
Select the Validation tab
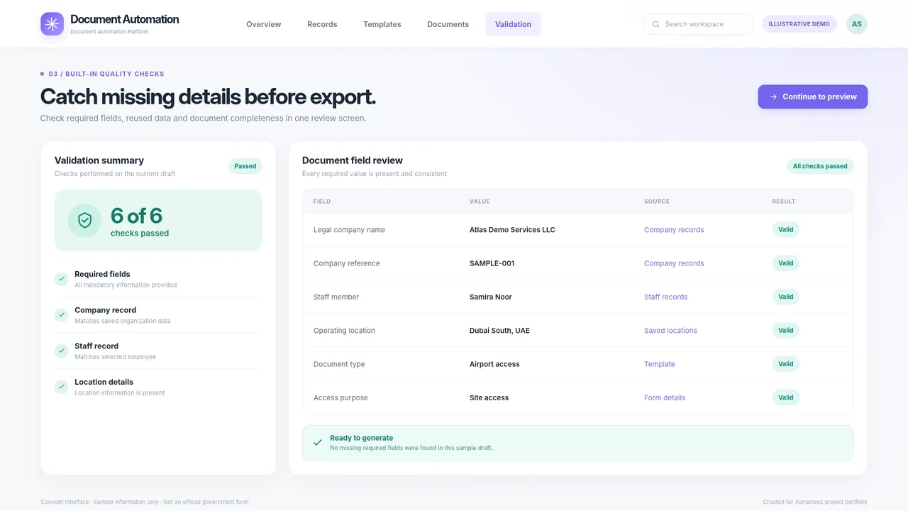point(514,24)
